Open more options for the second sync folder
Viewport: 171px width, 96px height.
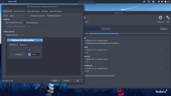coord(167,49)
